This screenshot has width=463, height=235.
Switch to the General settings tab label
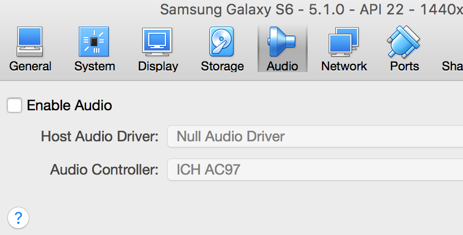click(30, 67)
